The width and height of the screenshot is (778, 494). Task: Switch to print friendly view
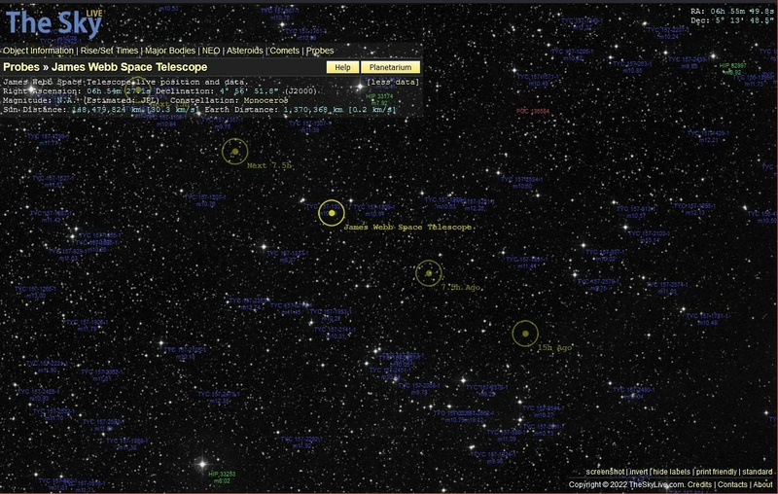click(x=716, y=472)
